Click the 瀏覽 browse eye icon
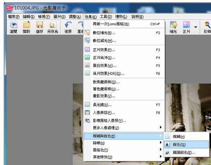The height and width of the screenshot is (165, 211). point(14,25)
